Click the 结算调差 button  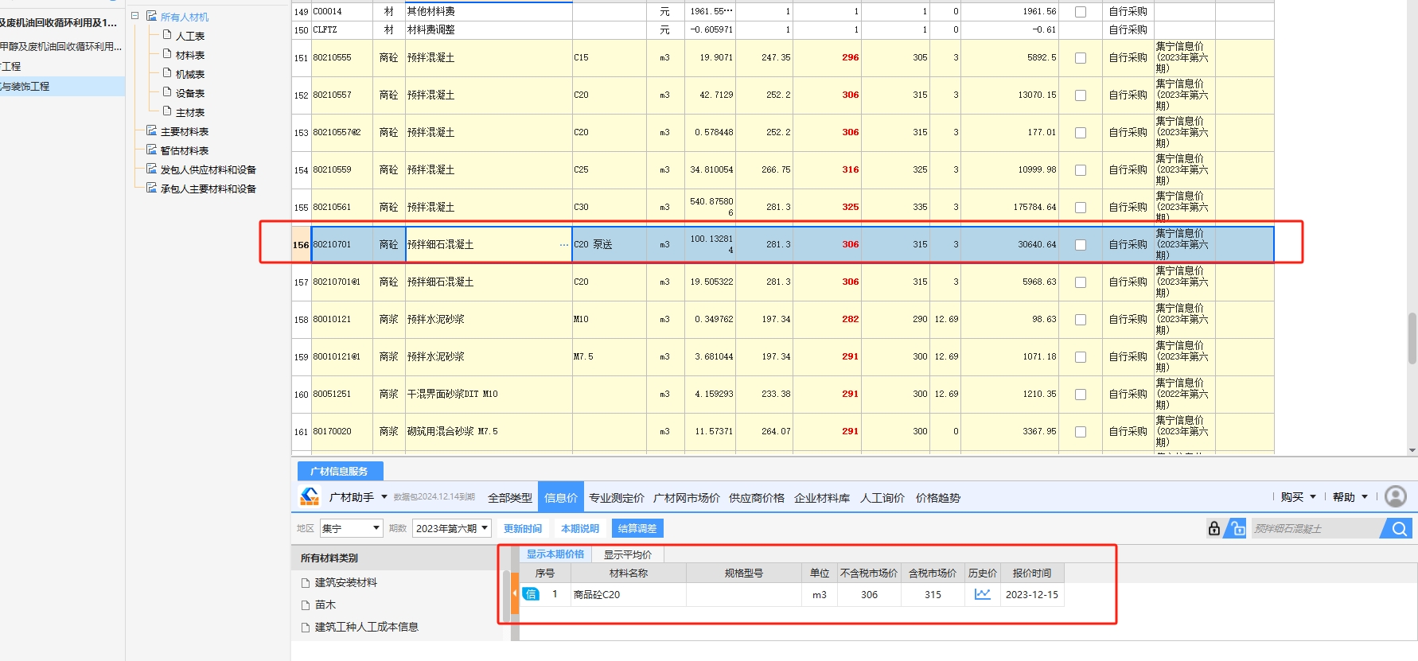(x=637, y=528)
